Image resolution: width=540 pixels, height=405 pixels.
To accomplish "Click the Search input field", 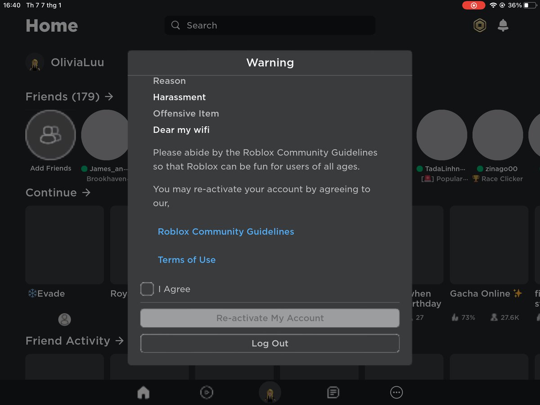I will pyautogui.click(x=270, y=25).
